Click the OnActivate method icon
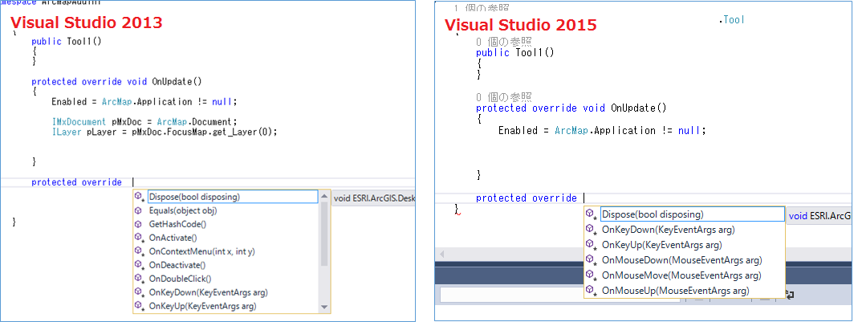This screenshot has width=854, height=322. [138, 238]
